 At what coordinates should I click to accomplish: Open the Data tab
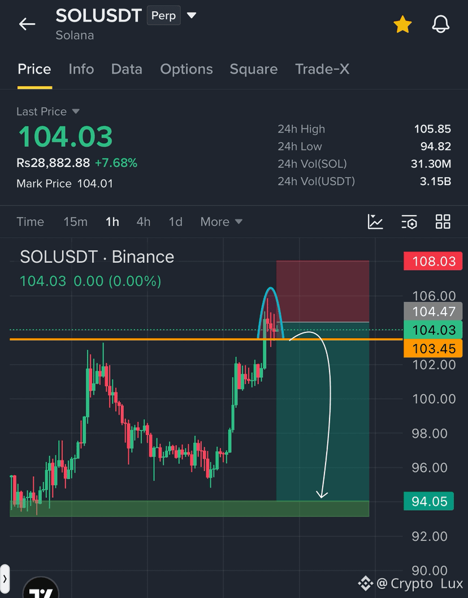pos(127,69)
